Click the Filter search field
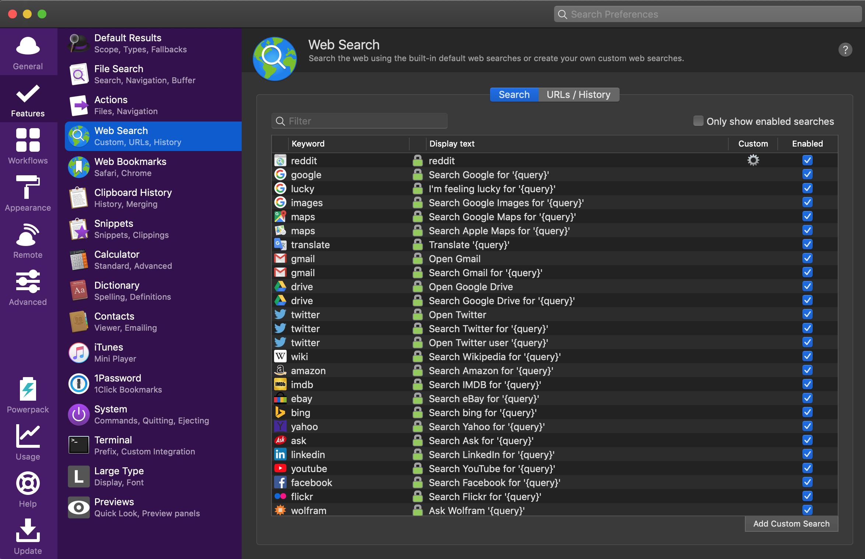 pos(359,121)
